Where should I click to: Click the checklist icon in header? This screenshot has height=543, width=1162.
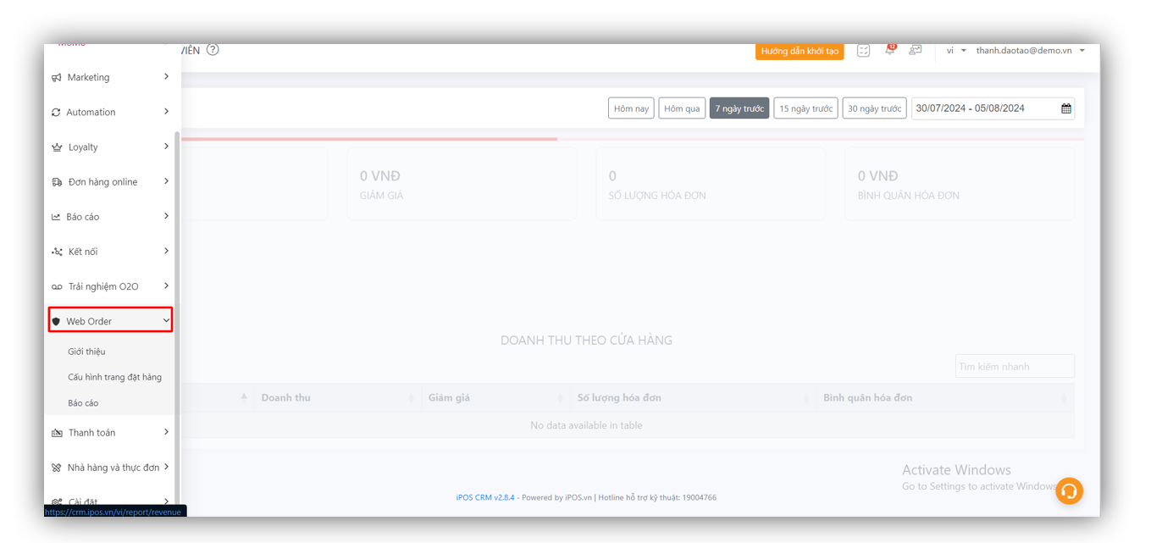[x=863, y=51]
